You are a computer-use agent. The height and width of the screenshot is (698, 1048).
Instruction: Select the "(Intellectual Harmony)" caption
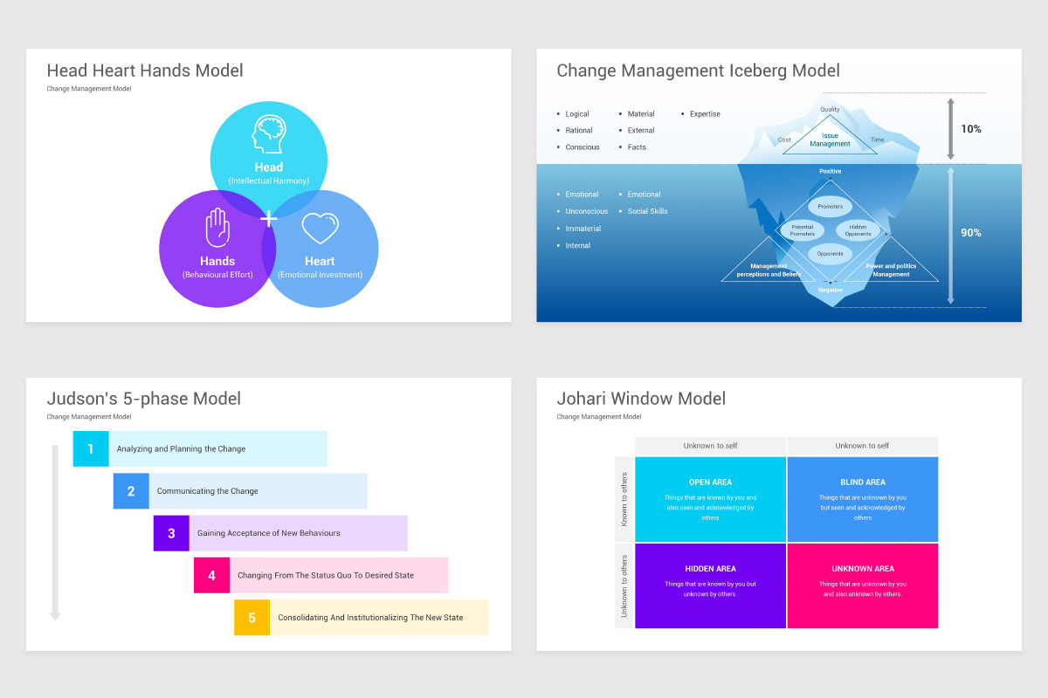269,181
